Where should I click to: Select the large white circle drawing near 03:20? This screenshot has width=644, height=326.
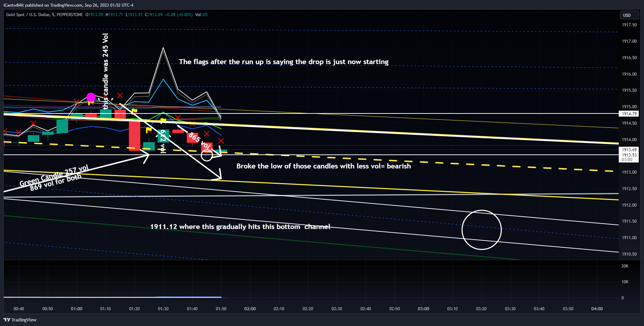[x=482, y=230]
